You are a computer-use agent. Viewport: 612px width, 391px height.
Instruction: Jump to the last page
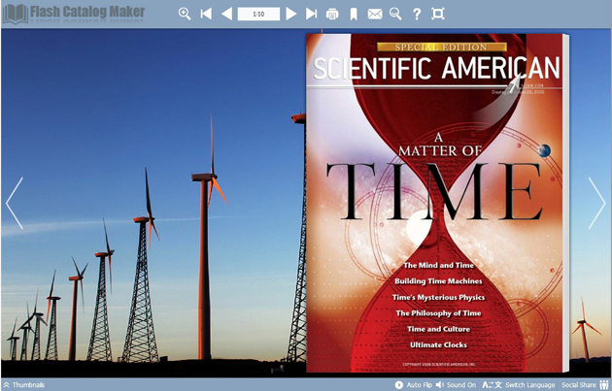point(311,14)
